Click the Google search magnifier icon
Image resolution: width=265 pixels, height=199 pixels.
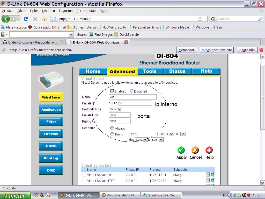(260, 19)
